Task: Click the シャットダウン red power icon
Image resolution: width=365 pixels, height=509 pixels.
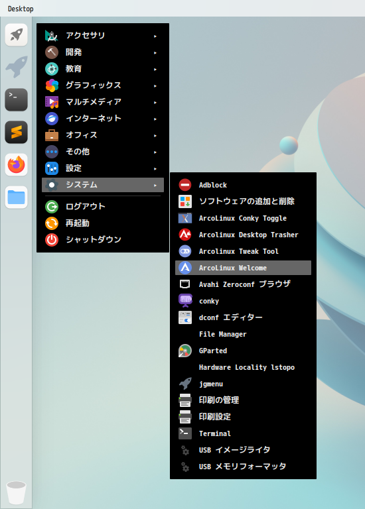Action: tap(52, 240)
